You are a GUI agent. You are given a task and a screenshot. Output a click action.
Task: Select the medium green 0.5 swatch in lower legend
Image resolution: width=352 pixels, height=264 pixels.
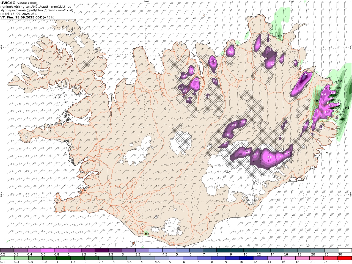[35, 258]
